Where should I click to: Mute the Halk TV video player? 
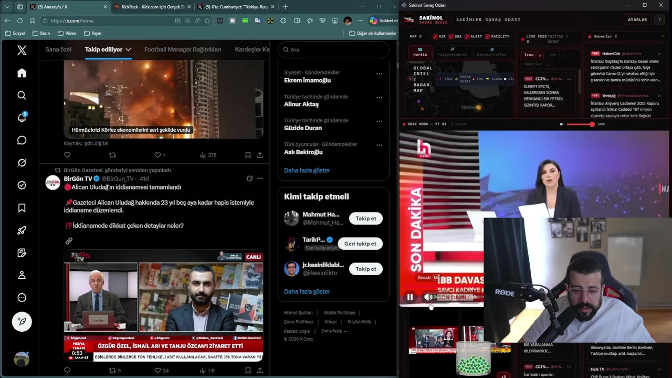[428, 297]
